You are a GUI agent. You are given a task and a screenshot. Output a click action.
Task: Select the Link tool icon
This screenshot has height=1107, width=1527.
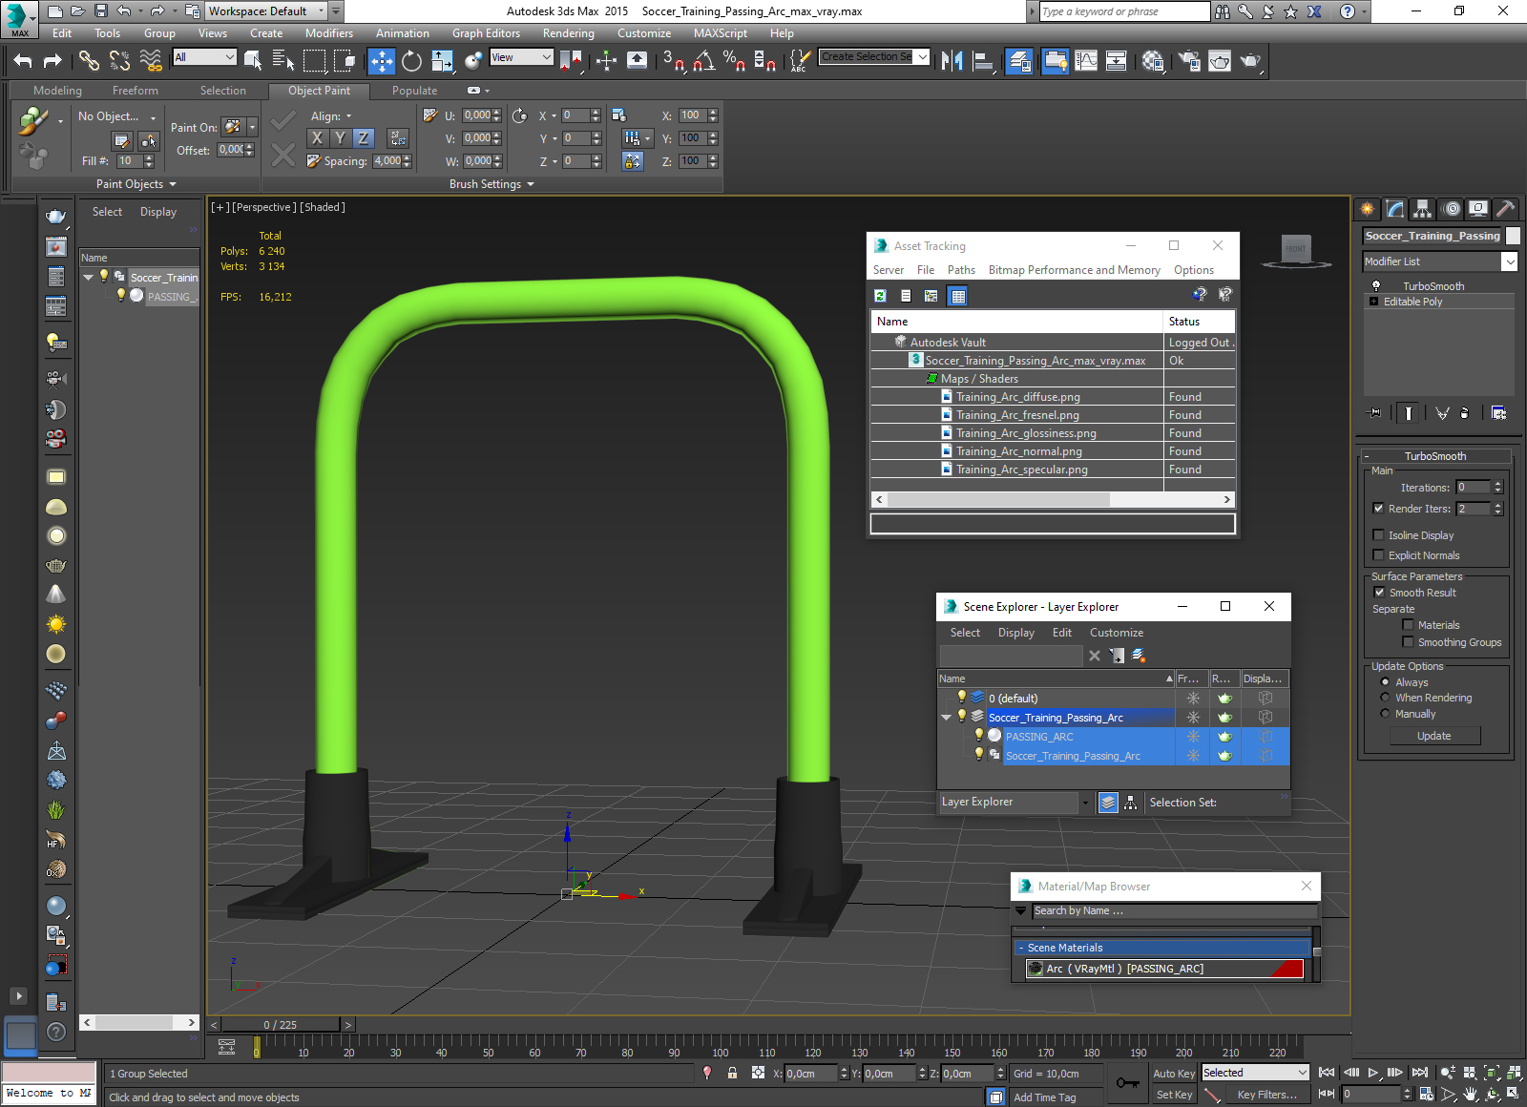click(89, 61)
